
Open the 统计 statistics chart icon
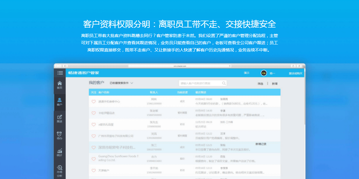[60, 152]
